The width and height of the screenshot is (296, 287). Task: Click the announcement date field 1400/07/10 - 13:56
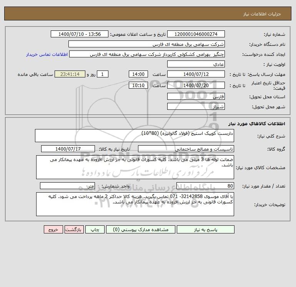[80, 34]
